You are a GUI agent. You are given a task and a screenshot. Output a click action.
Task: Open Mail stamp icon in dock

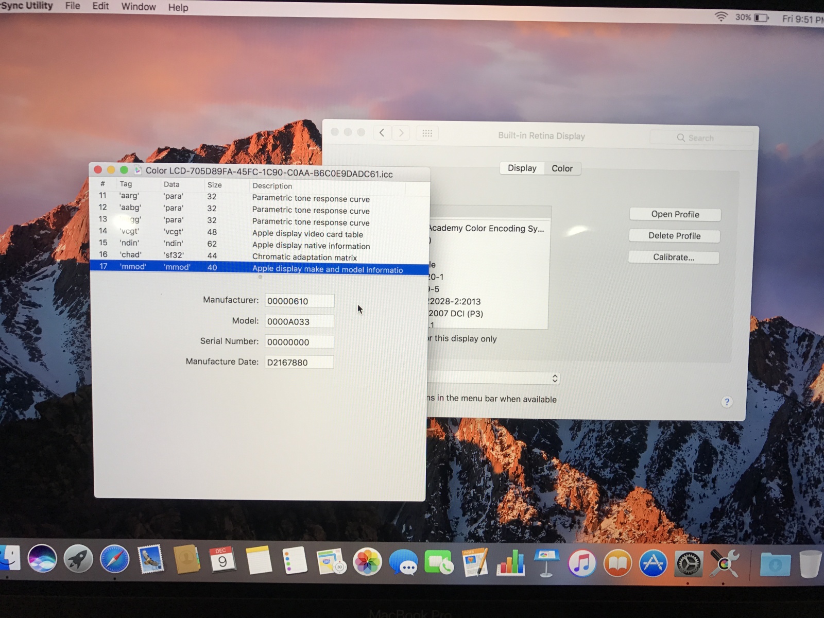(x=150, y=559)
